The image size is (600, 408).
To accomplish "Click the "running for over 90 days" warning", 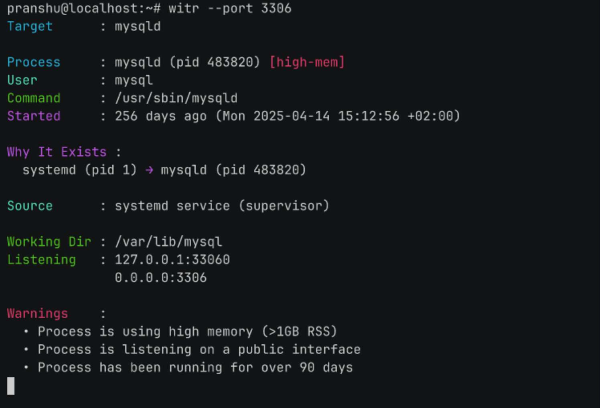I will (195, 368).
